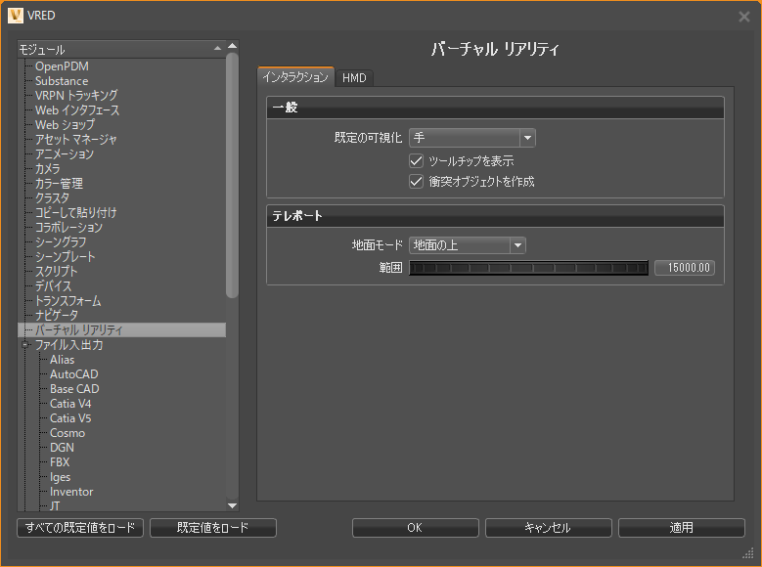Select コラボレーション module
Viewport: 762px width, 567px height.
(x=68, y=228)
